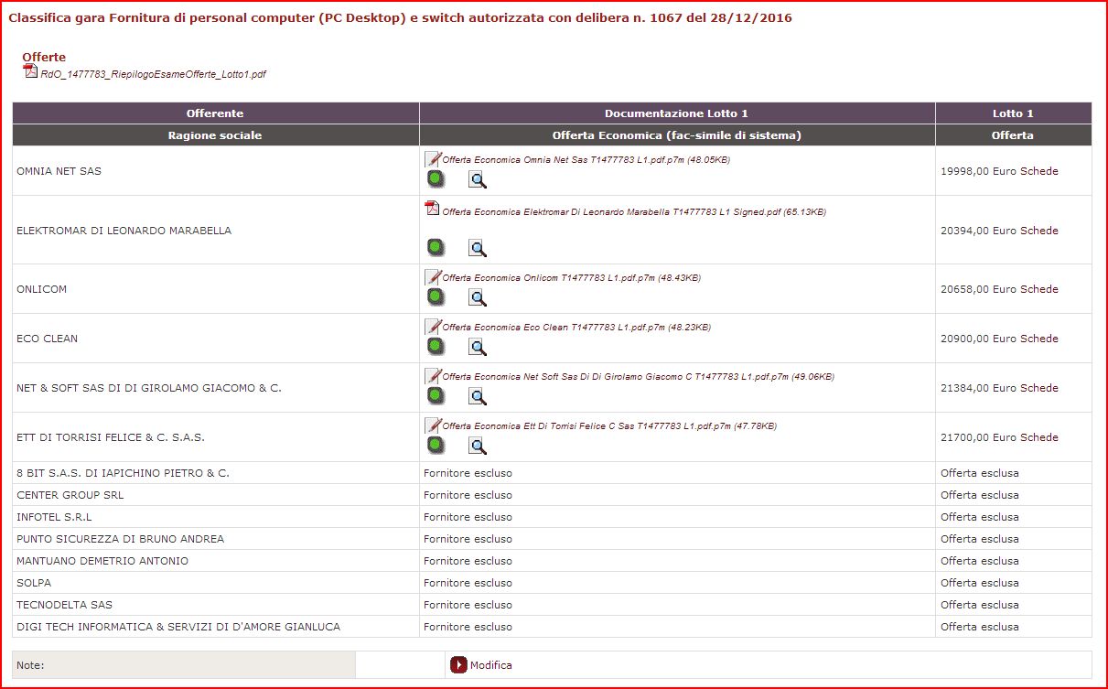The image size is (1108, 689).
Task: Click Documentazione Lotto 1 column header
Action: 677,113
